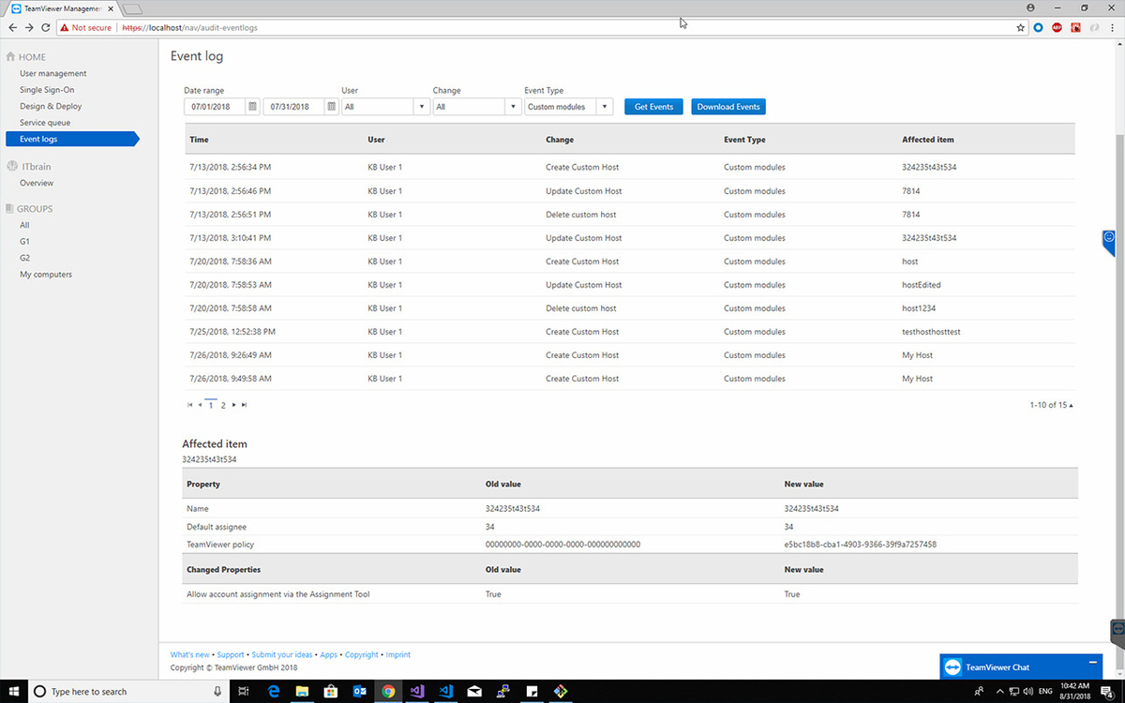Bookmark this page with the star icon
1125x703 pixels.
click(x=1021, y=28)
